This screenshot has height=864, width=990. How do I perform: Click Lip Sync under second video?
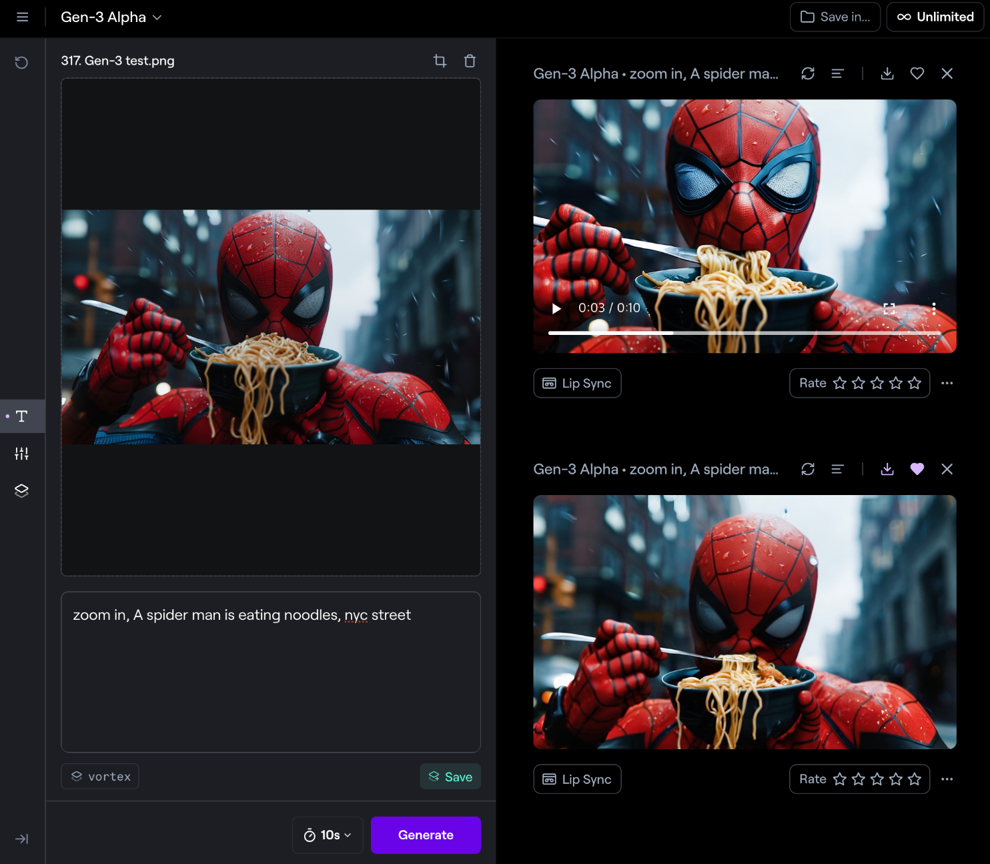(x=577, y=779)
